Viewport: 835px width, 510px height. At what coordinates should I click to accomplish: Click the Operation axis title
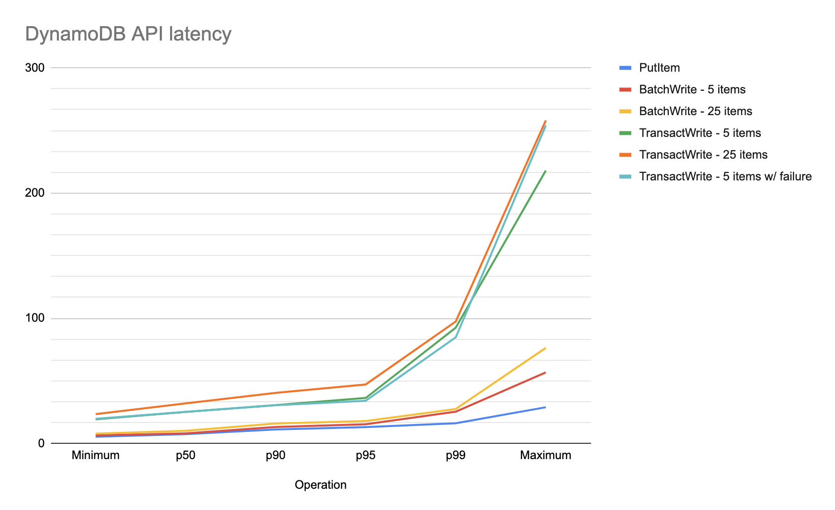click(321, 484)
